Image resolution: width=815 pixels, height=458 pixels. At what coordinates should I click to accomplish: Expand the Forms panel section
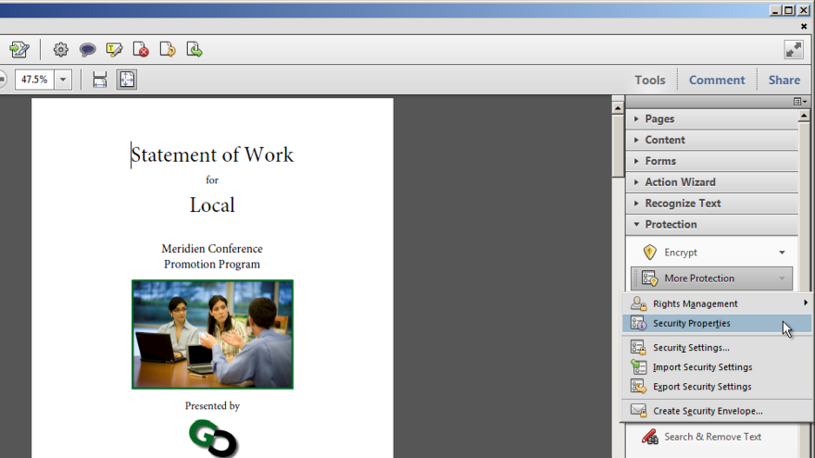click(711, 161)
